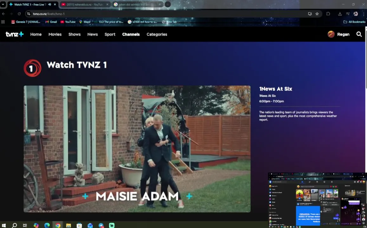Click the 6:00pm - 7:00pm time text
The width and height of the screenshot is (367, 228).
272,101
